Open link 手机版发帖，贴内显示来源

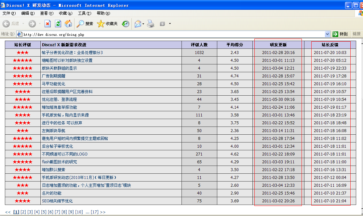[65, 115]
